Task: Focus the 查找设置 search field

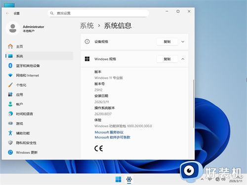Action: (98, 13)
